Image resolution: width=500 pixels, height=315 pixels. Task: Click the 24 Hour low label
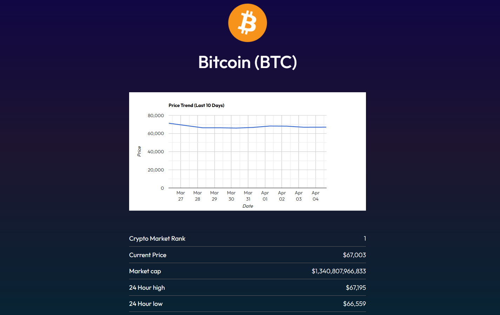(x=146, y=304)
